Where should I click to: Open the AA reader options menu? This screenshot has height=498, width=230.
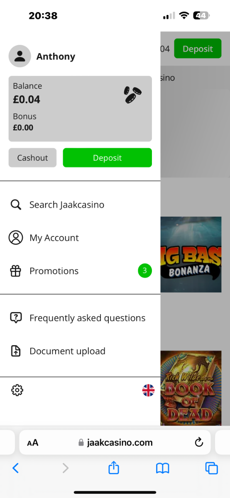tap(33, 443)
